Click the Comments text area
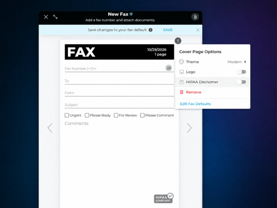The height and width of the screenshot is (208, 277). [x=119, y=156]
